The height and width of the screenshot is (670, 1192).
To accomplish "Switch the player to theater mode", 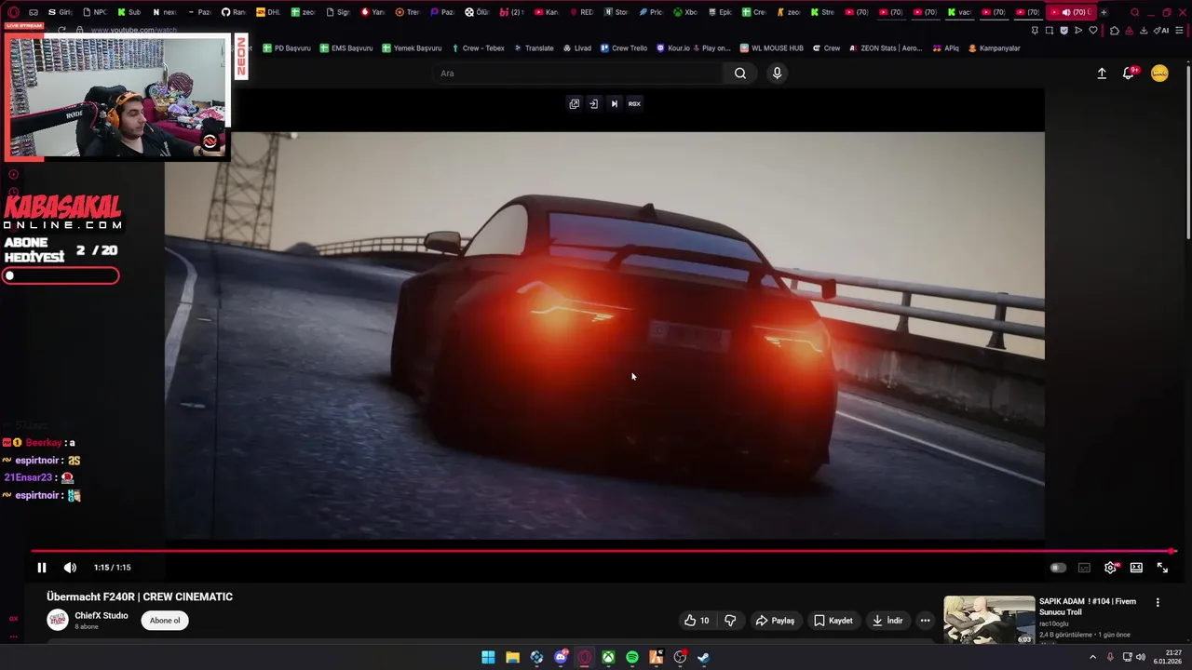I will tap(1136, 568).
